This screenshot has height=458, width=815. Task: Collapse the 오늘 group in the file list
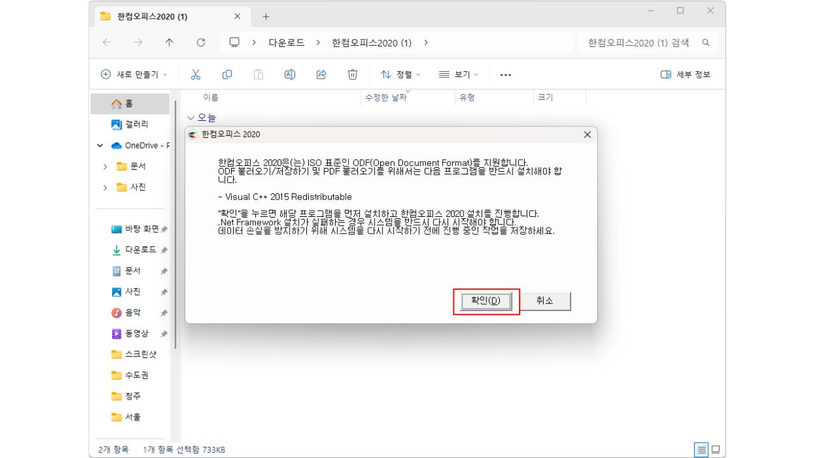pos(190,117)
